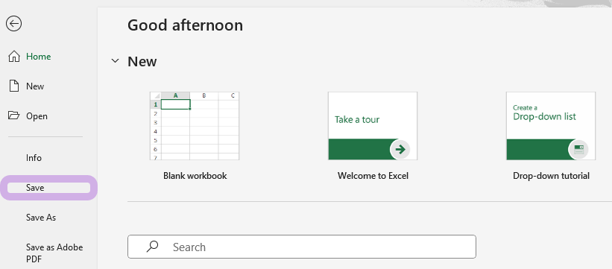Click the Open label in sidebar

[37, 116]
